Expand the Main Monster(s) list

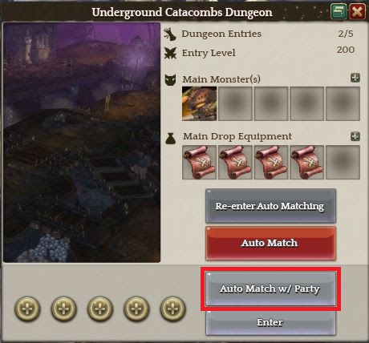[355, 78]
